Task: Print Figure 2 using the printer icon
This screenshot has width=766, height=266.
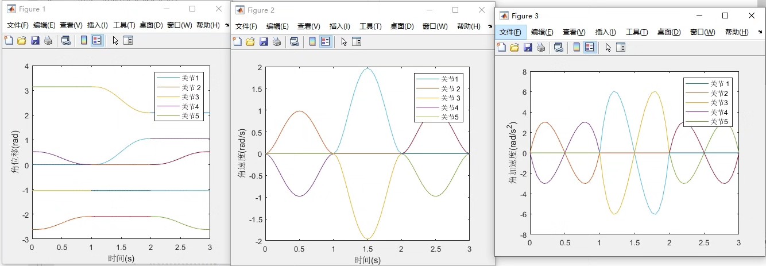Action: [x=277, y=41]
